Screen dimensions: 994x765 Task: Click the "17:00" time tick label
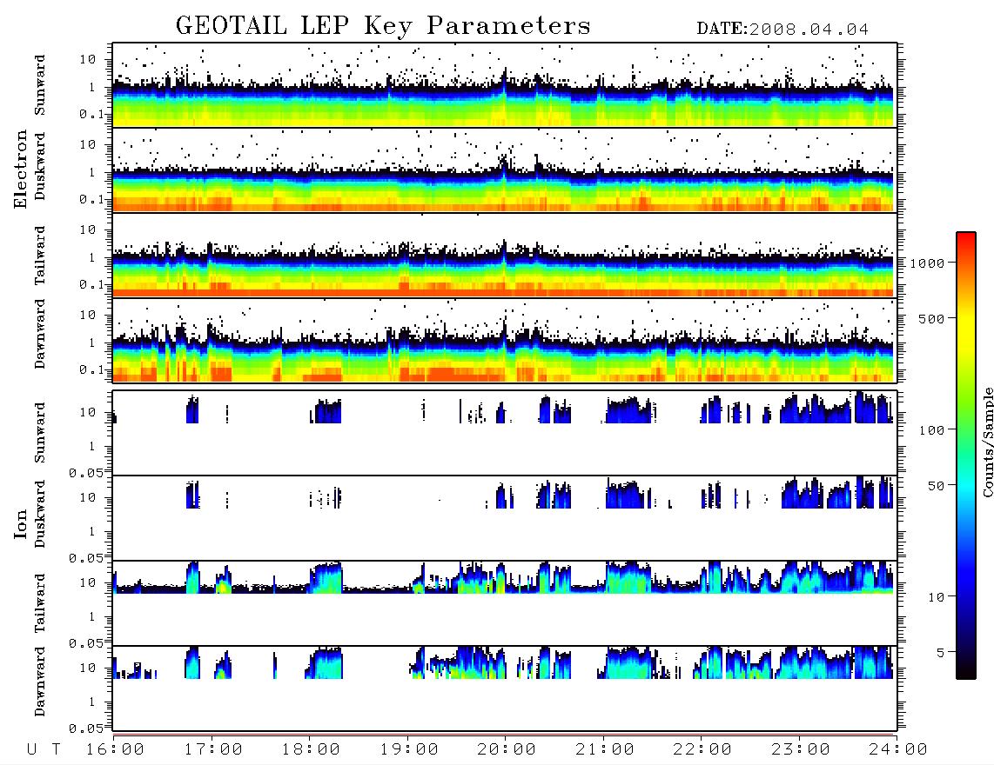pos(213,750)
